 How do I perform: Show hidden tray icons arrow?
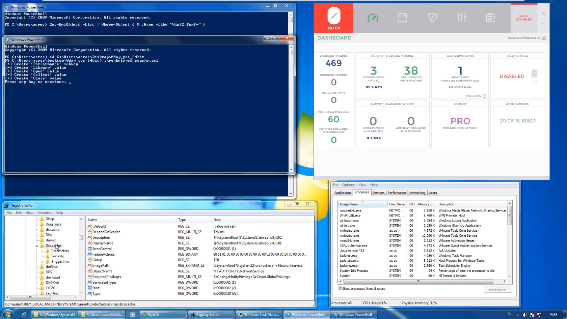tap(518, 315)
